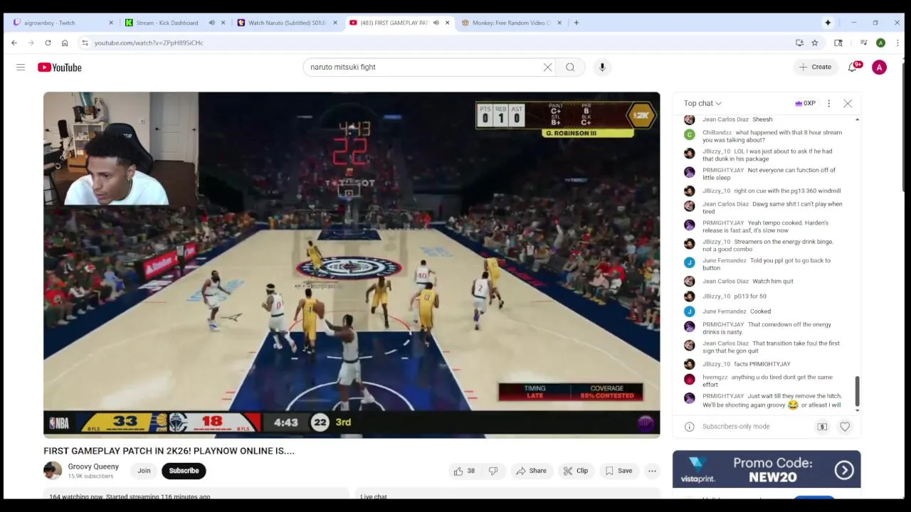Join the Groovy Queeny channel membership
911x512 pixels.
click(144, 471)
